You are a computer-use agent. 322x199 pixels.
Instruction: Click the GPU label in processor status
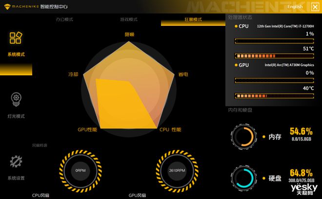pos(243,65)
